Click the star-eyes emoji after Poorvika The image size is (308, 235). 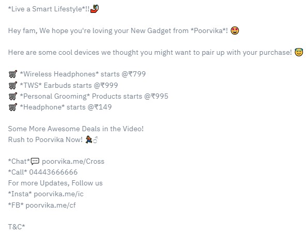(235, 30)
